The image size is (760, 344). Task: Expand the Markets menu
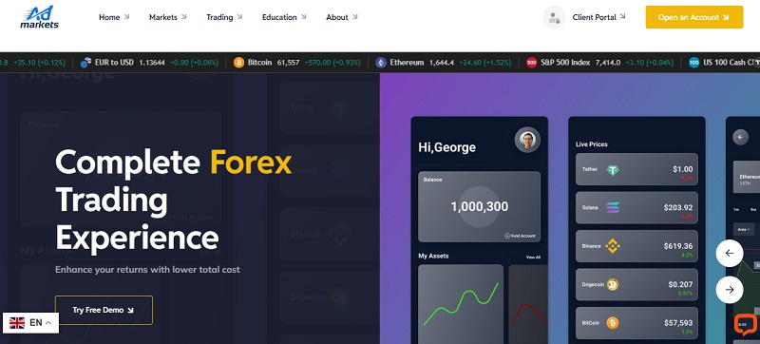(168, 17)
